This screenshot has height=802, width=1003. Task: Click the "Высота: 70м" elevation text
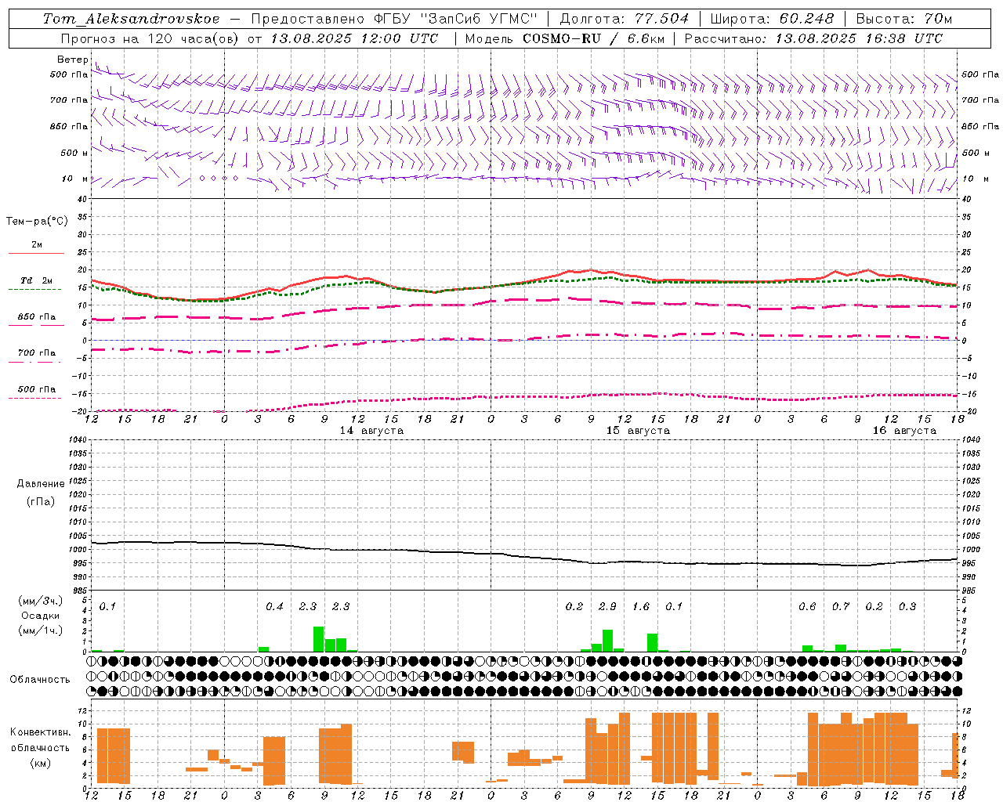[x=904, y=19]
